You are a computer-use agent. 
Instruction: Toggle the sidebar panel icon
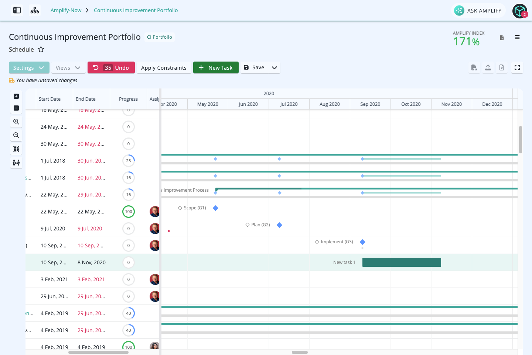[x=17, y=10]
